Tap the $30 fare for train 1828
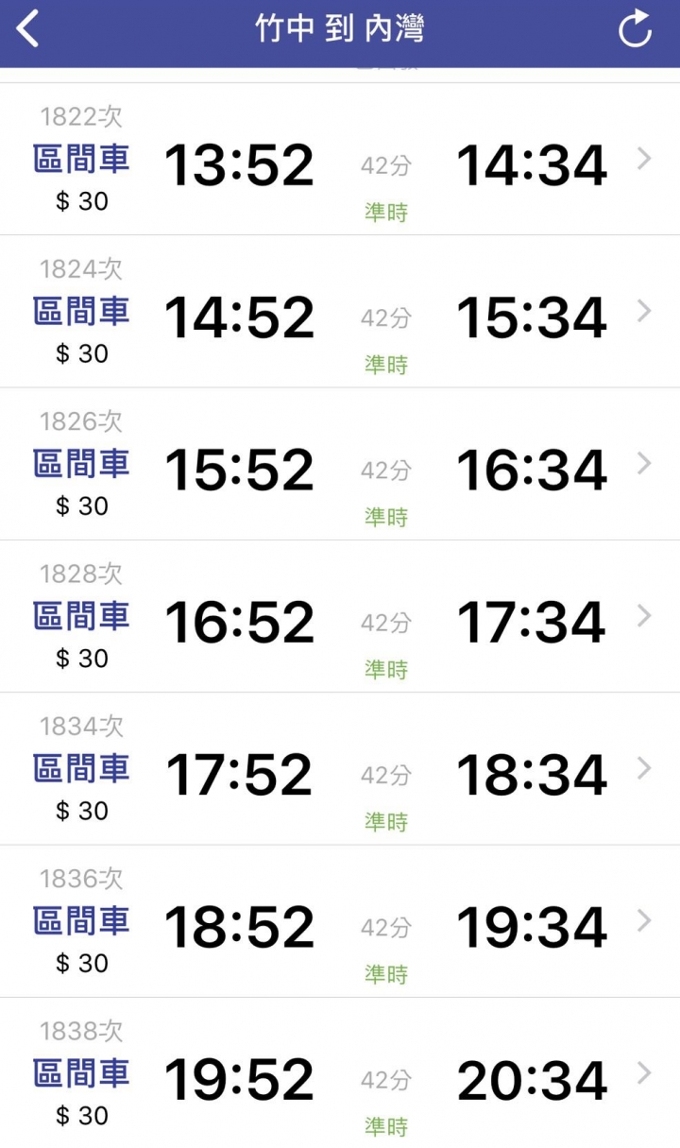This screenshot has width=680, height=1148. 82,659
